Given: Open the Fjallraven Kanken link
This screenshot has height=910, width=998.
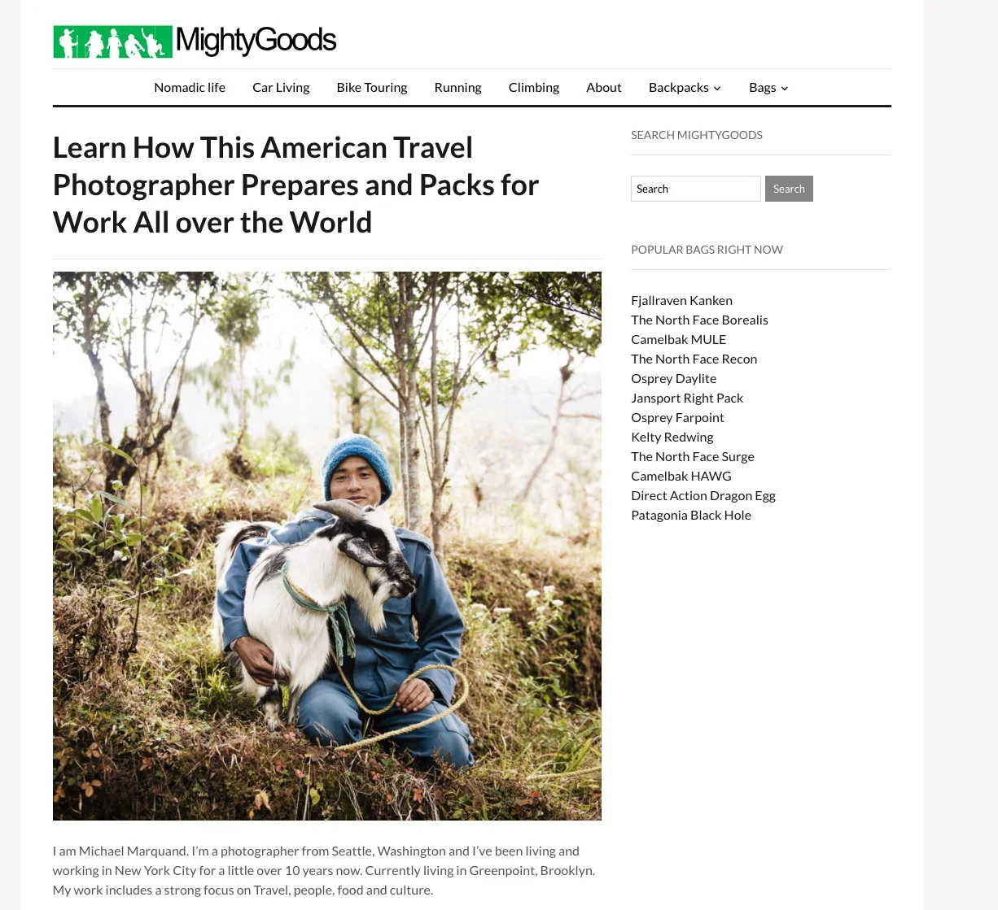Looking at the screenshot, I should 681,300.
